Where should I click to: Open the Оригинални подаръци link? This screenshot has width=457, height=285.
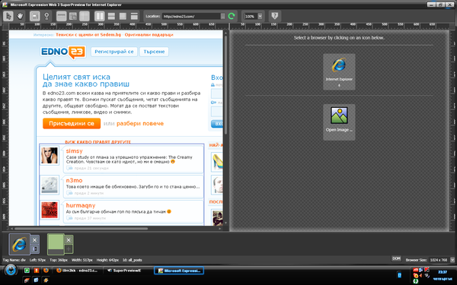click(149, 35)
